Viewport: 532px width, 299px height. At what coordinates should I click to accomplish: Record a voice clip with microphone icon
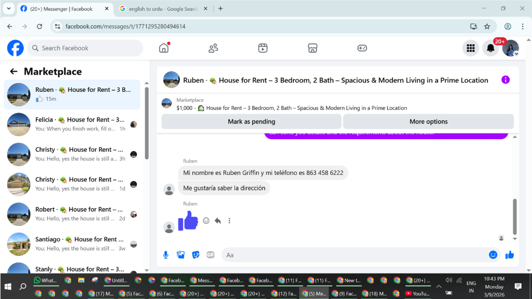(165, 255)
